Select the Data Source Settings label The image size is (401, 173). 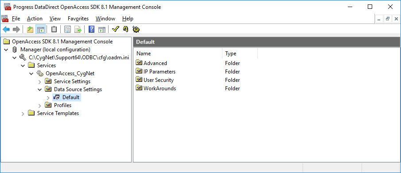[x=78, y=89]
